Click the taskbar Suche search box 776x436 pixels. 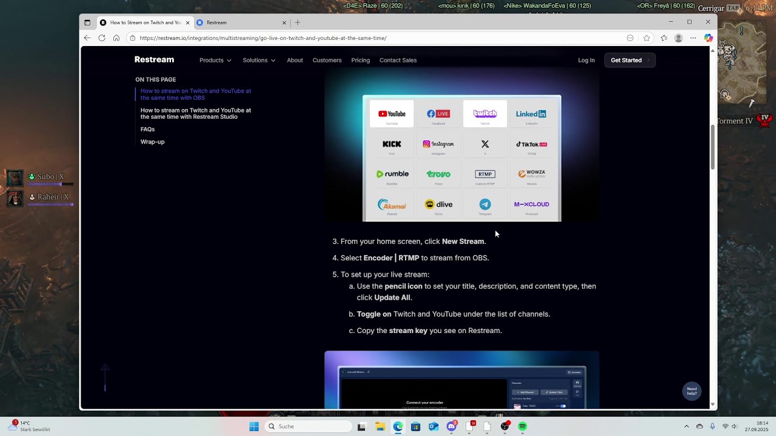coord(309,426)
